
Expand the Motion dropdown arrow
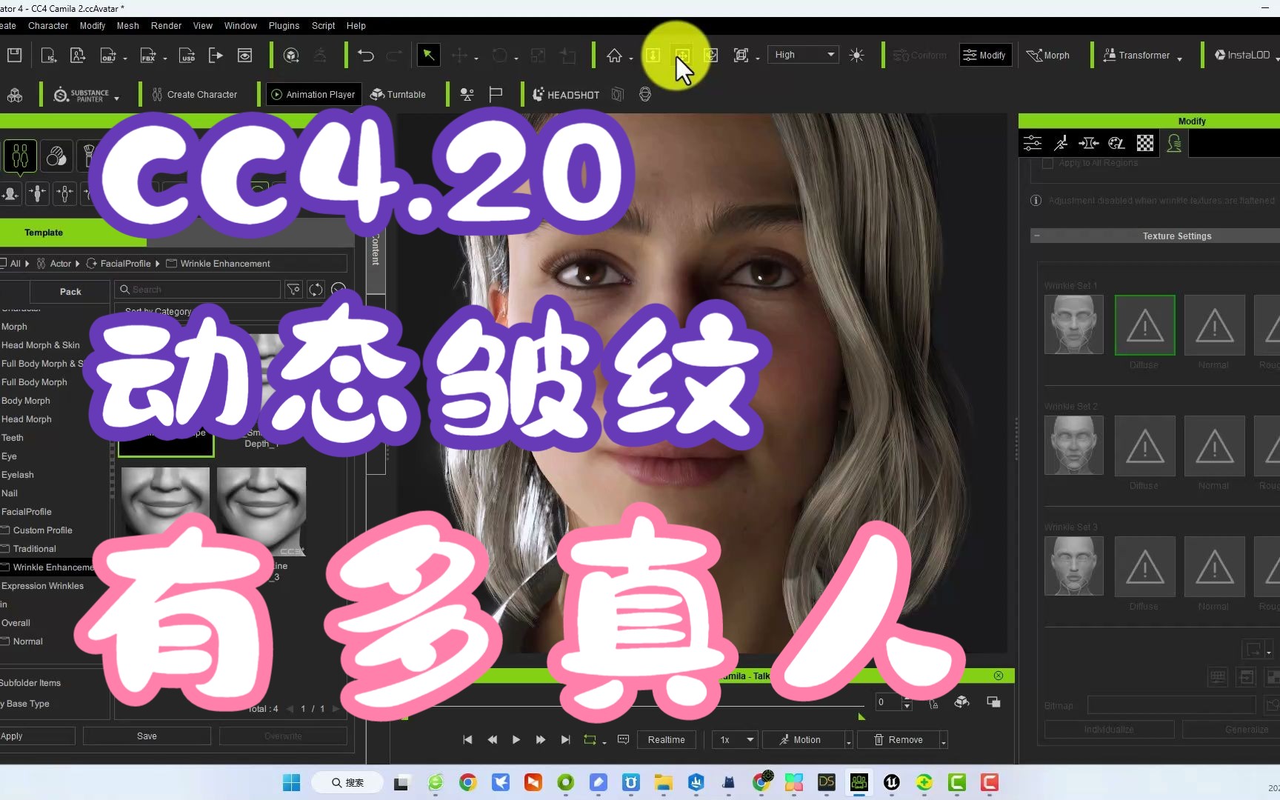click(x=849, y=741)
